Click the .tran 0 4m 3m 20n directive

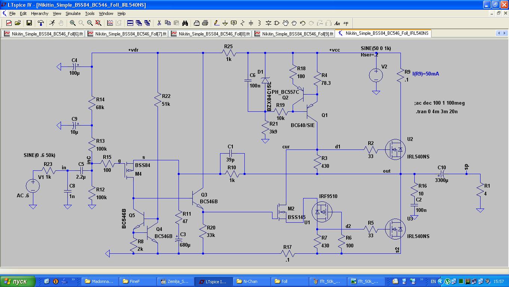coord(437,111)
